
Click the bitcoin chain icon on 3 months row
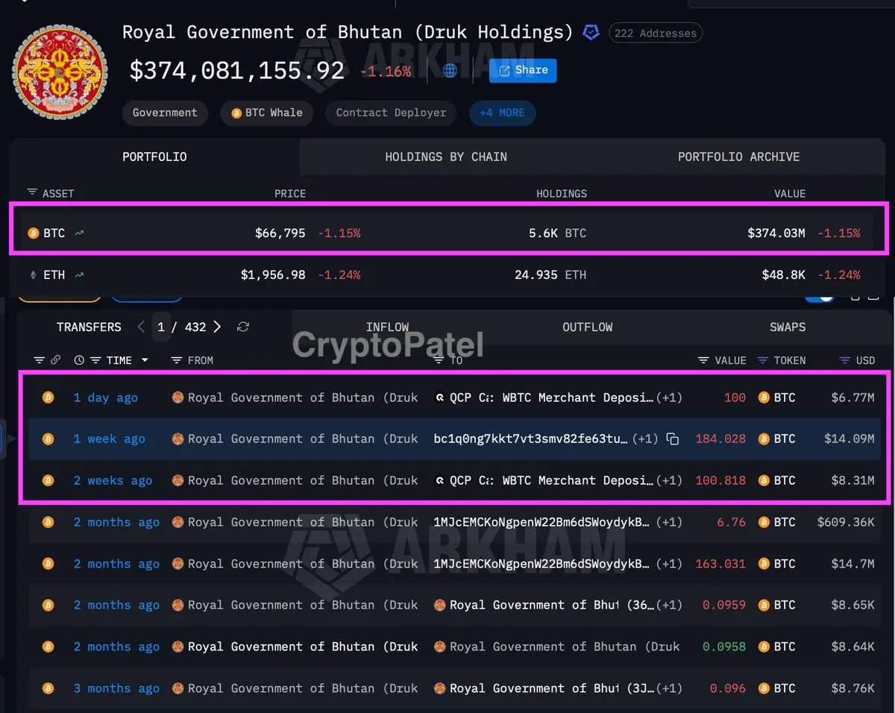[x=48, y=688]
